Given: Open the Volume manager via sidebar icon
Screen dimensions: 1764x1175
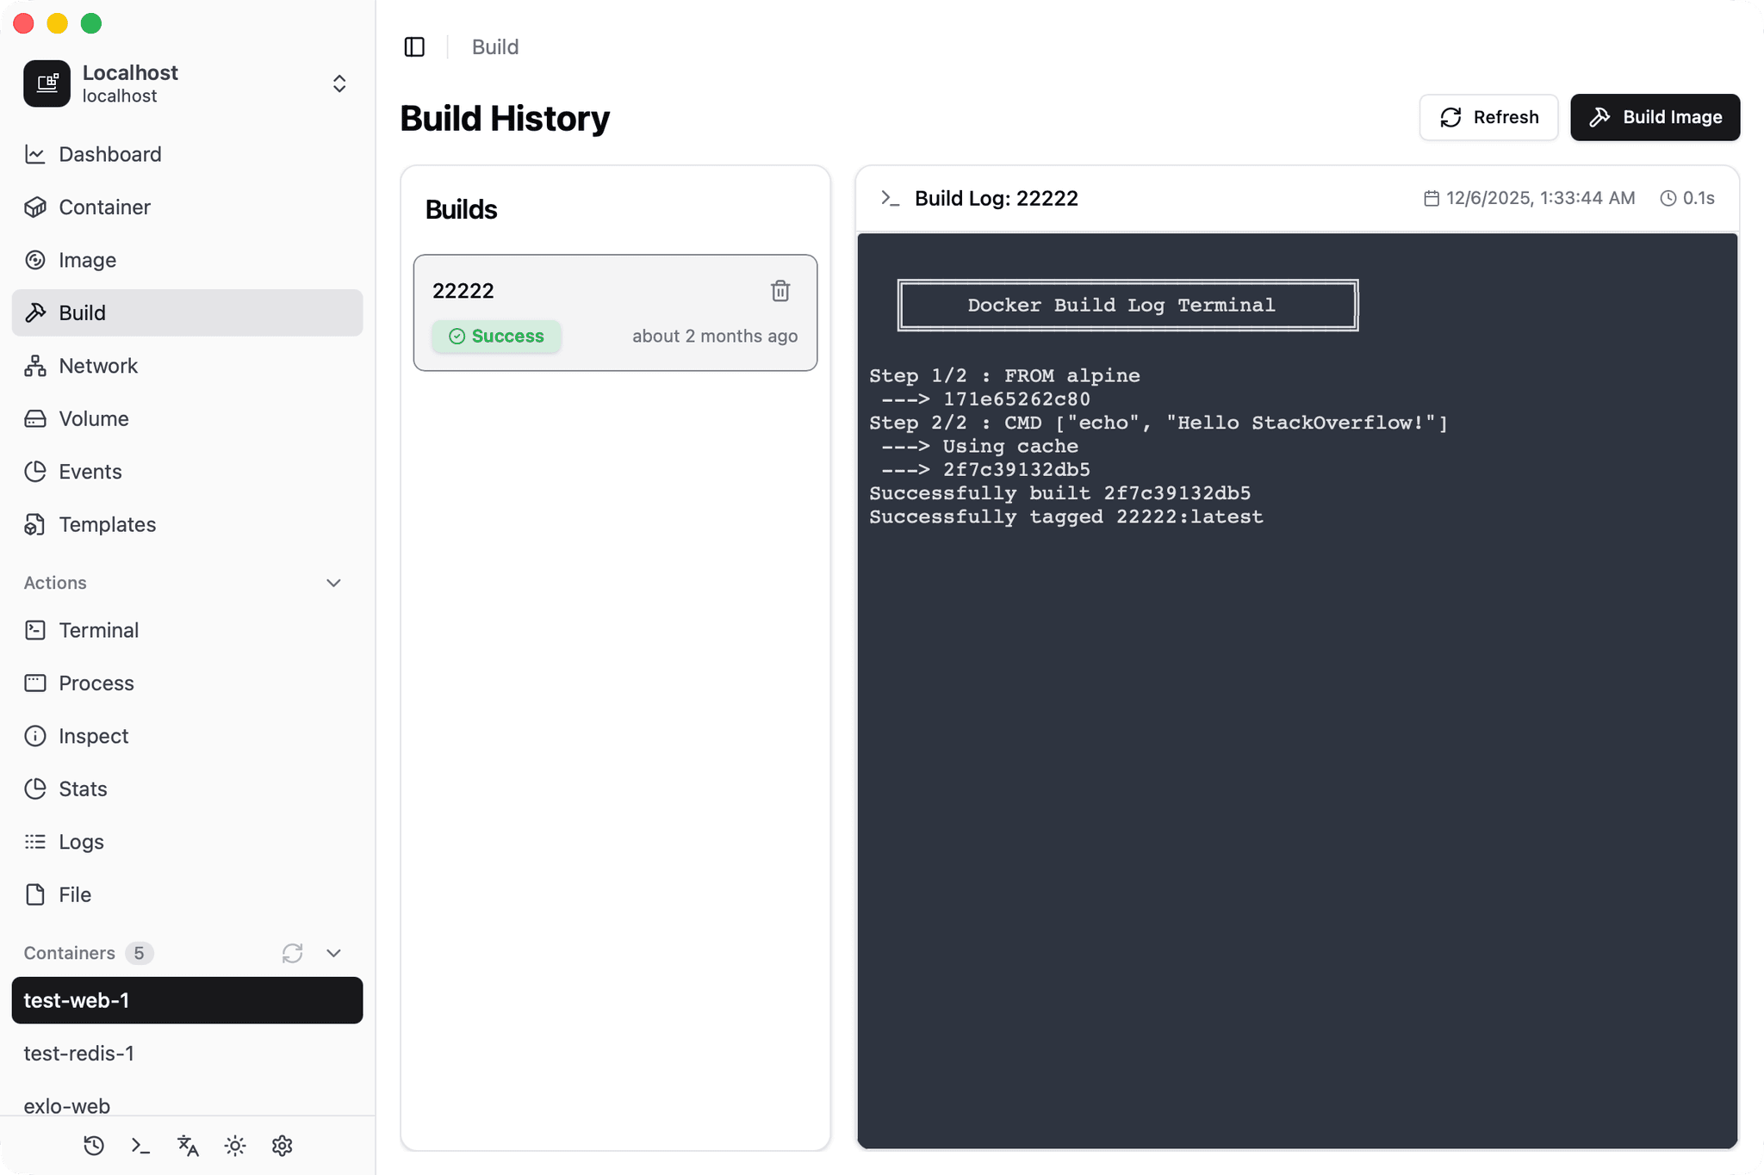Looking at the screenshot, I should pyautogui.click(x=34, y=418).
